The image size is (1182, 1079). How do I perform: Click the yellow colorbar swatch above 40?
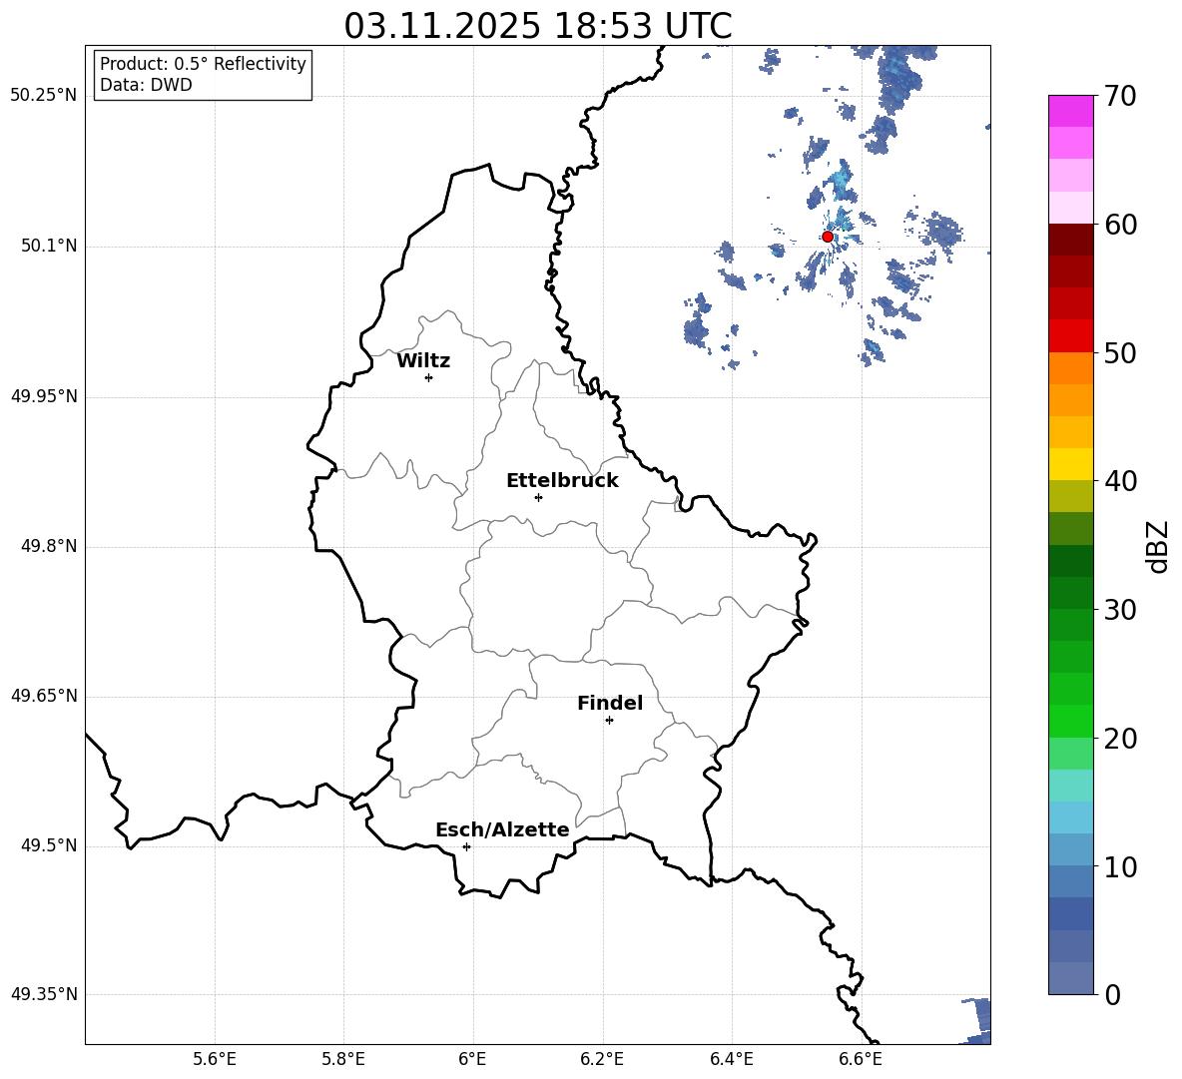point(1071,464)
